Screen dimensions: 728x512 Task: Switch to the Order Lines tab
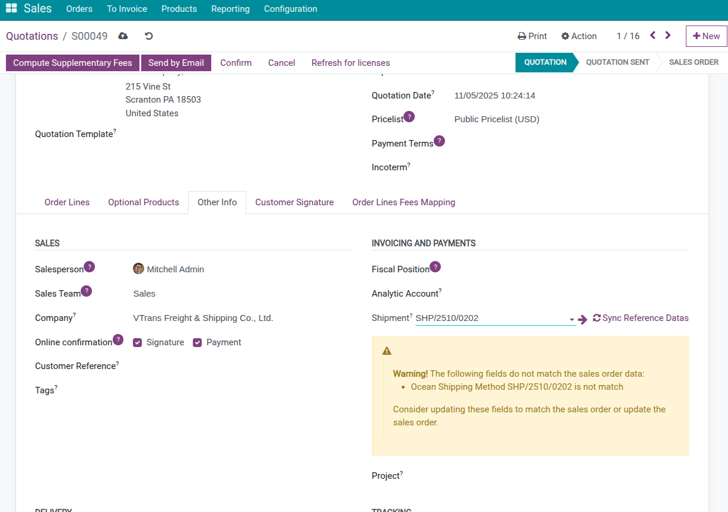point(67,202)
